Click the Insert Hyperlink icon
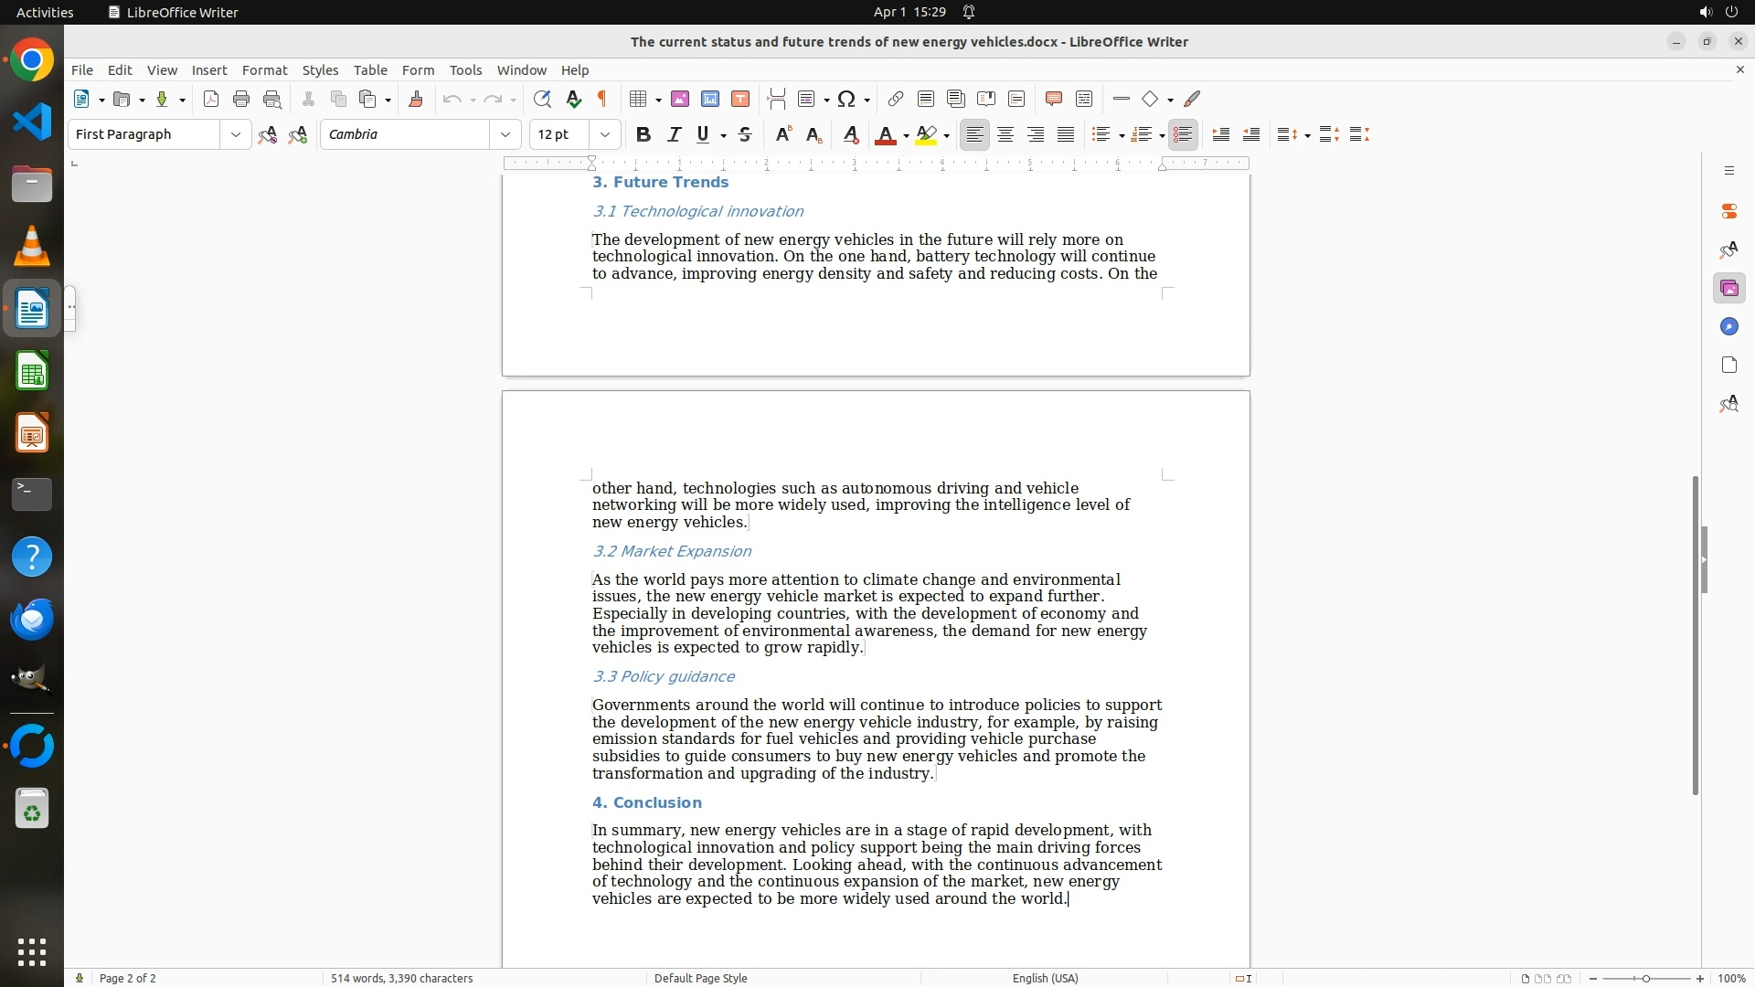1755x987 pixels. point(896,99)
